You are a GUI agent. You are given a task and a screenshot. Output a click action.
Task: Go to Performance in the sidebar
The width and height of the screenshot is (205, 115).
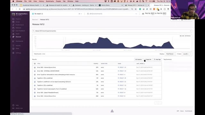click(20, 25)
